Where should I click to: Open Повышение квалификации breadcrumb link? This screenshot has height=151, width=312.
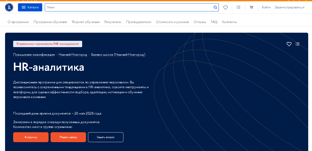tap(34, 55)
